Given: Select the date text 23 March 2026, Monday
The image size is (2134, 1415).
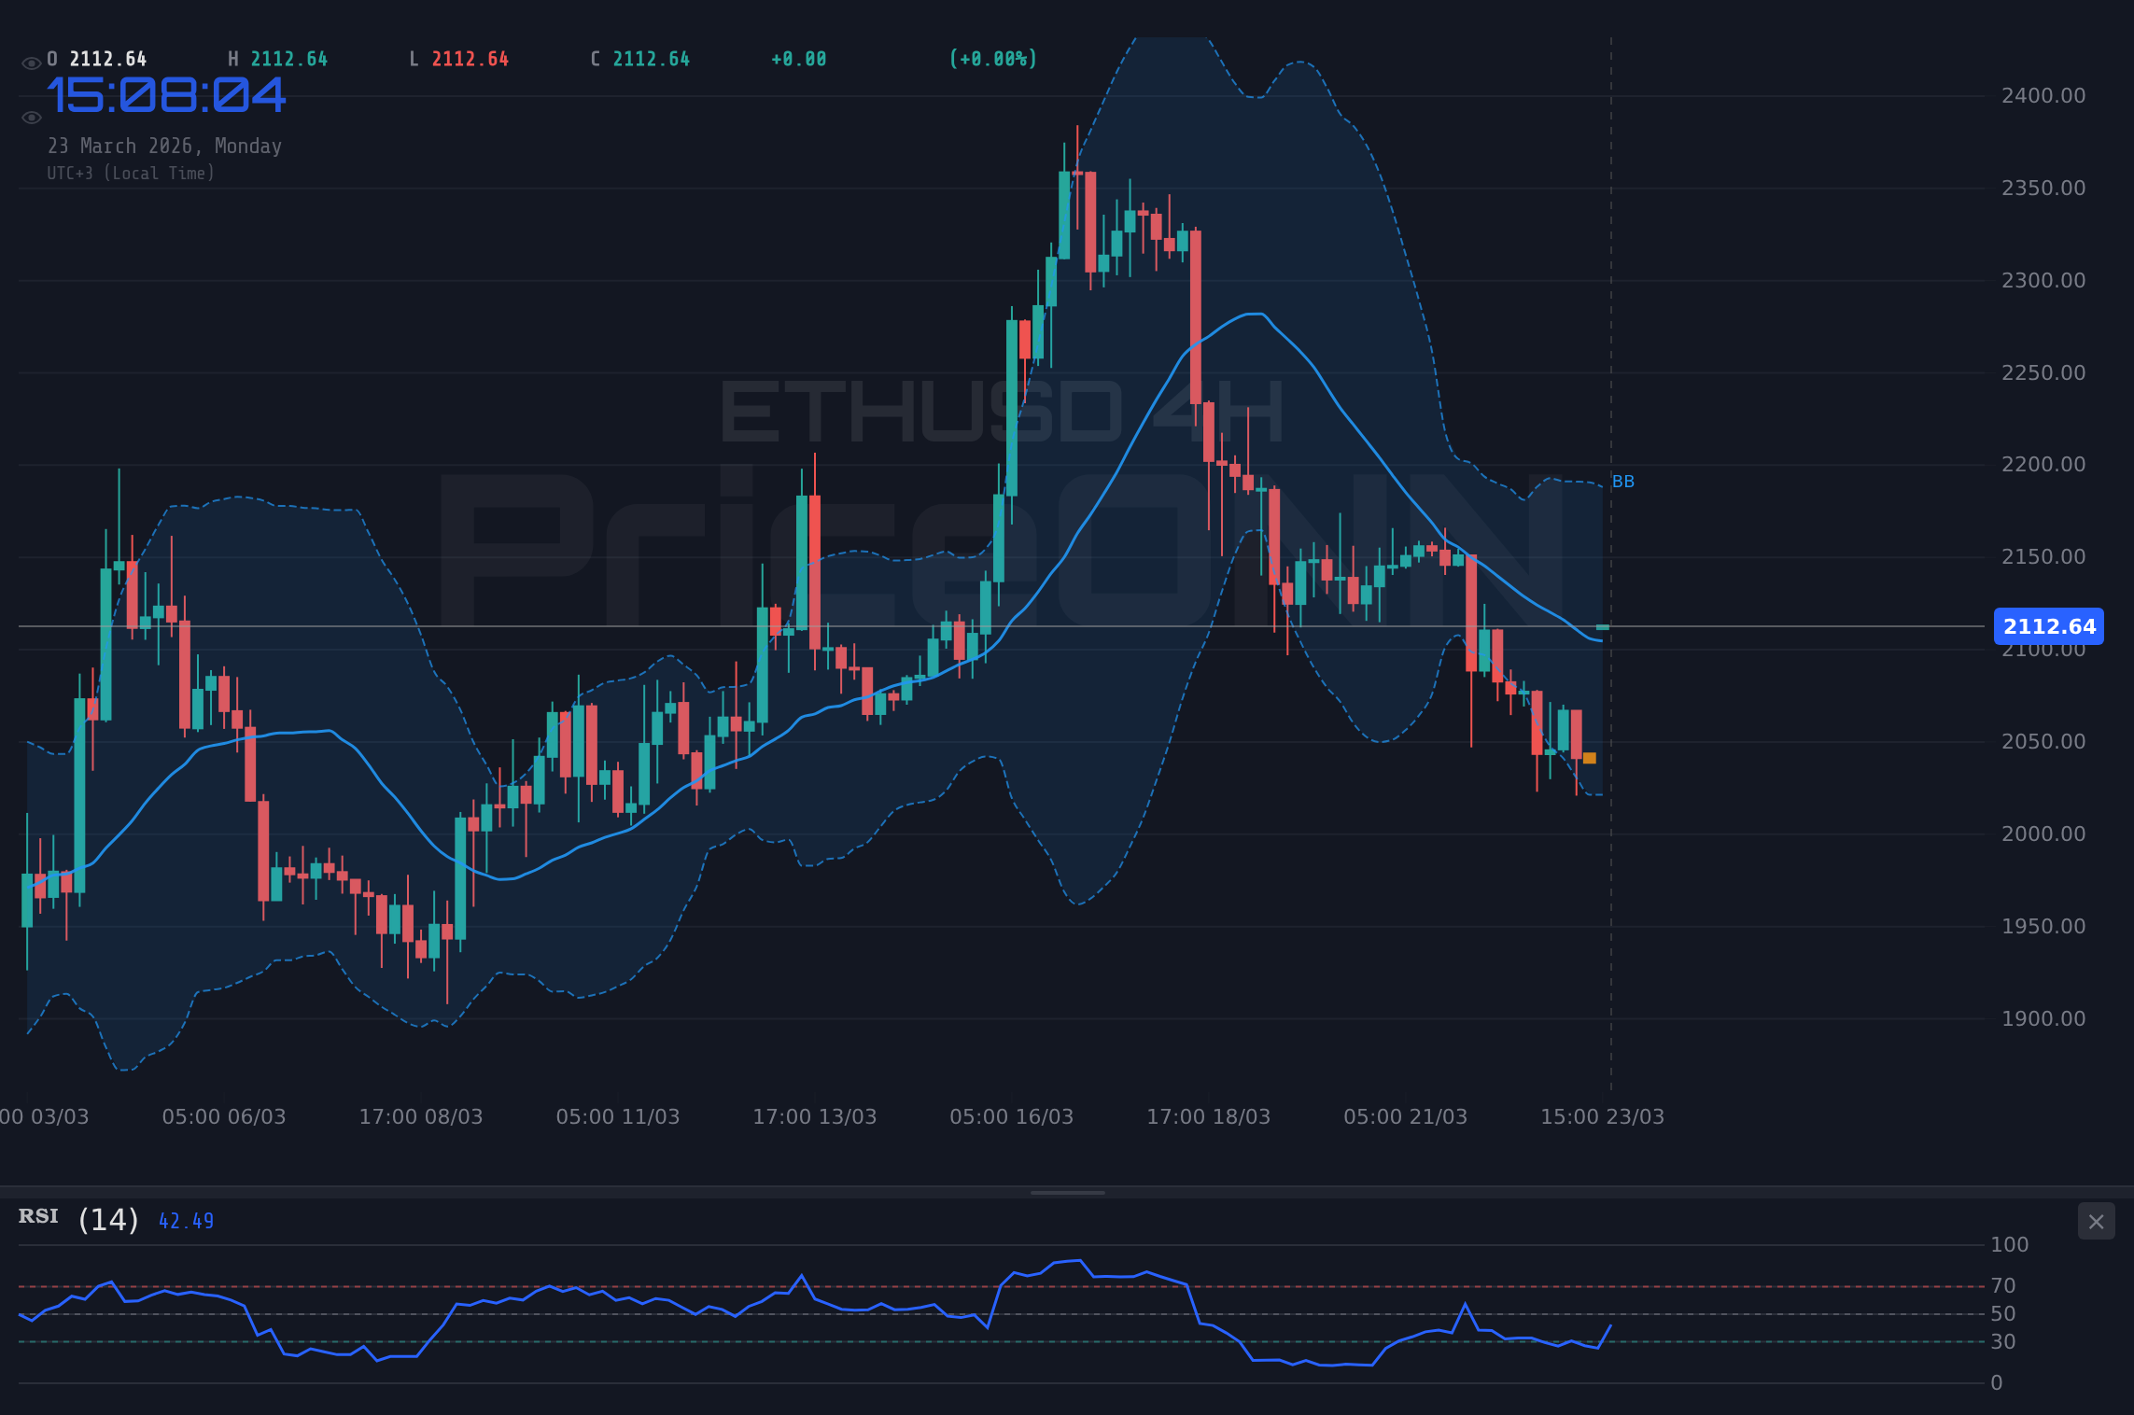Looking at the screenshot, I should pos(165,146).
